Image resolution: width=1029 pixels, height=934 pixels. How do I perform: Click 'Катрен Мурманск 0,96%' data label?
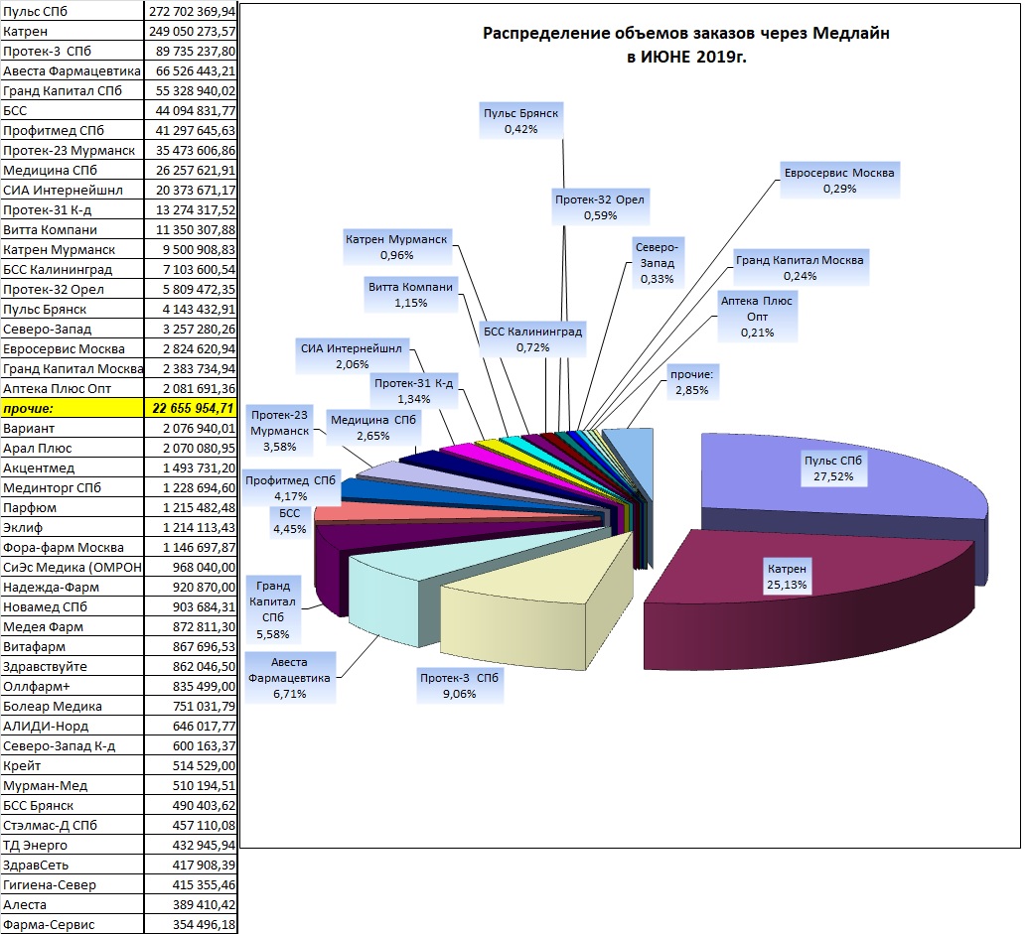(396, 247)
